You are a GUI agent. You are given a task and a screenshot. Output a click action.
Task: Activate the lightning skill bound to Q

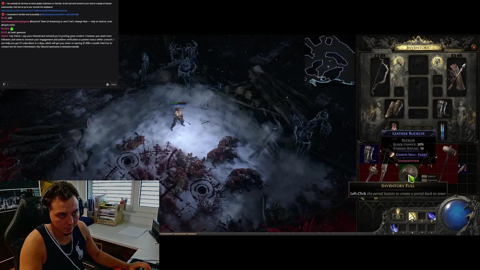click(393, 228)
